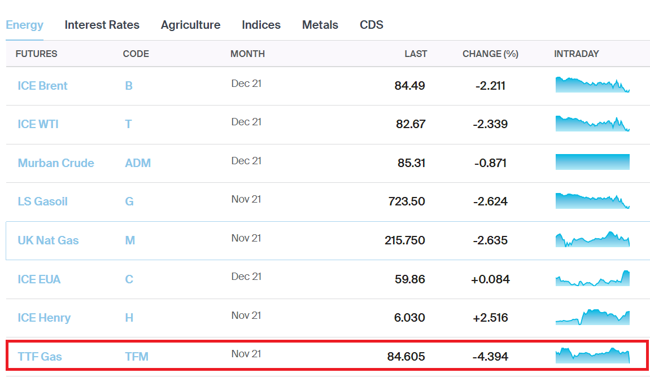Screen dimensions: 650x377
Task: Click ICE EUA intraday sparkline
Action: [x=592, y=278]
